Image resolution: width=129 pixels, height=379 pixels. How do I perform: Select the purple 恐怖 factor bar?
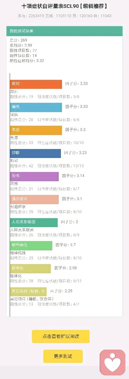point(34,176)
